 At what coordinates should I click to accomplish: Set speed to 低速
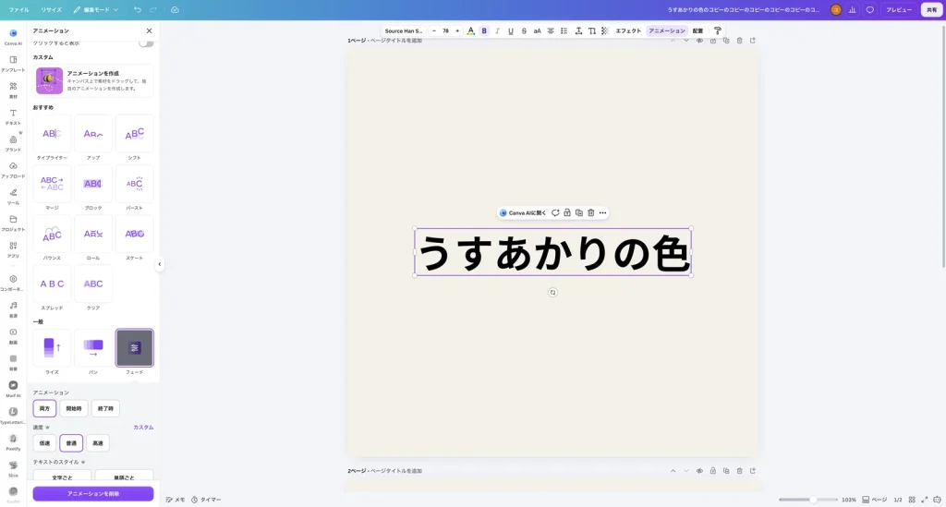coord(44,443)
